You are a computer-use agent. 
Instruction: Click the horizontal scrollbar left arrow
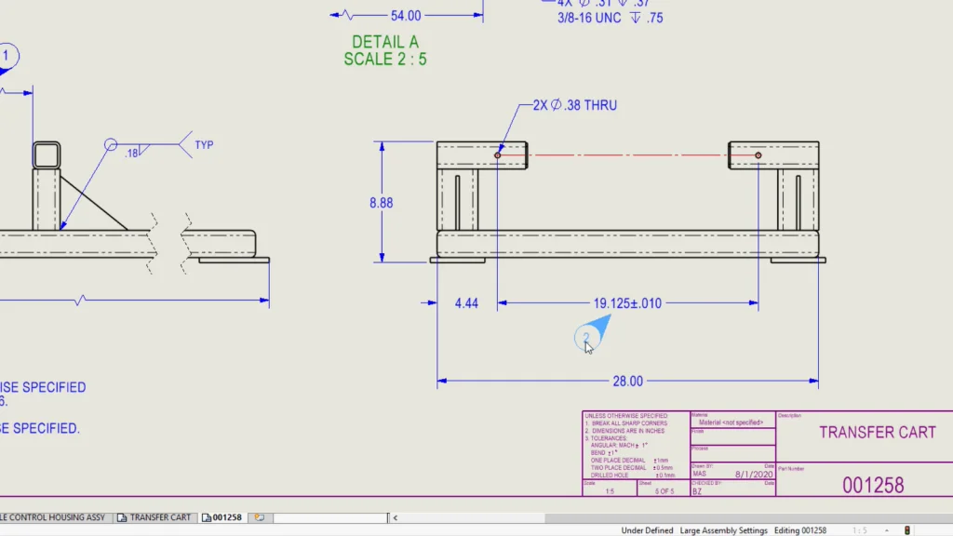click(397, 517)
